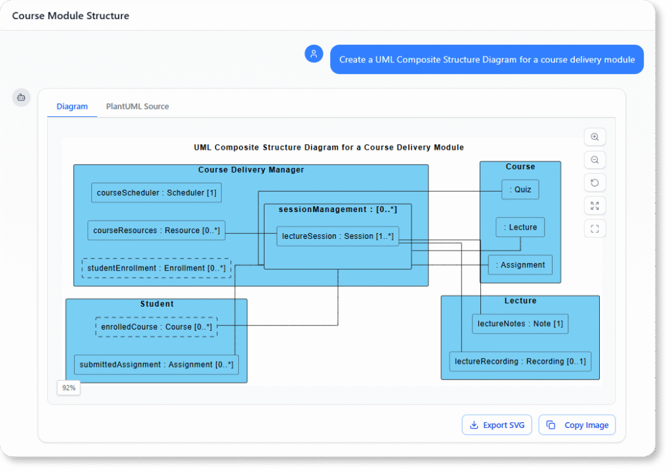Fit the diagram to the window
This screenshot has height=472, width=672.
[595, 205]
